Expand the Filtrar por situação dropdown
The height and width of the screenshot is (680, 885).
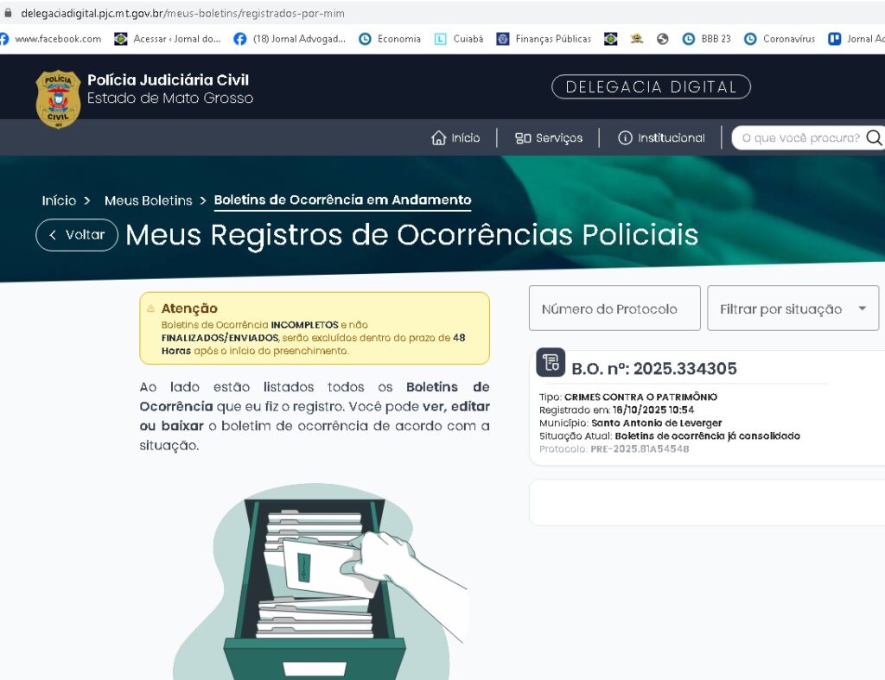click(x=793, y=308)
